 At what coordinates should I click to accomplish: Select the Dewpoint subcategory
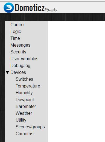click(25, 100)
